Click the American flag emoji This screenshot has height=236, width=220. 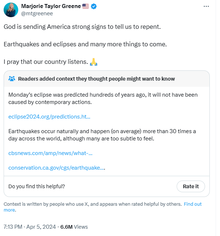[x=86, y=6]
